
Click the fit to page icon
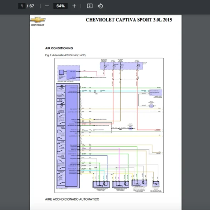point(90,6)
